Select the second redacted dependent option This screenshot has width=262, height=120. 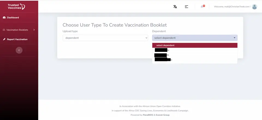[195, 55]
